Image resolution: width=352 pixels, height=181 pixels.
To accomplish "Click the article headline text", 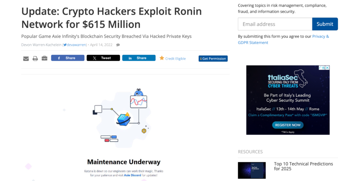I will (111, 18).
